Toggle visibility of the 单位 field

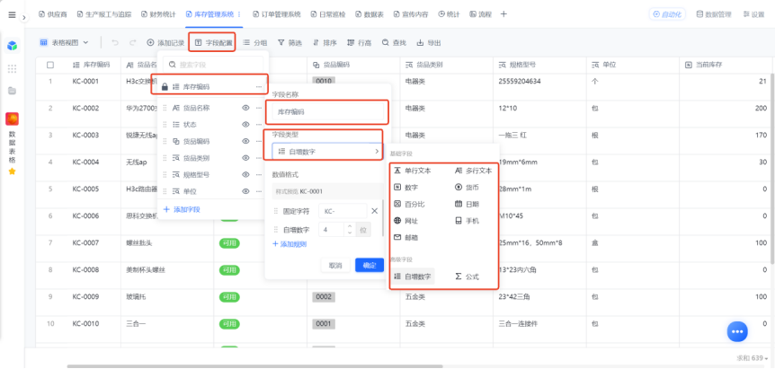(245, 191)
